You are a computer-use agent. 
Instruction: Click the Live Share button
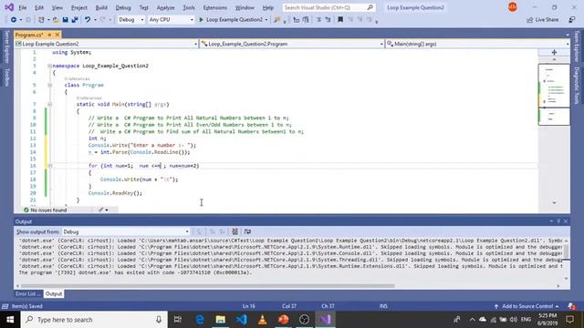543,20
